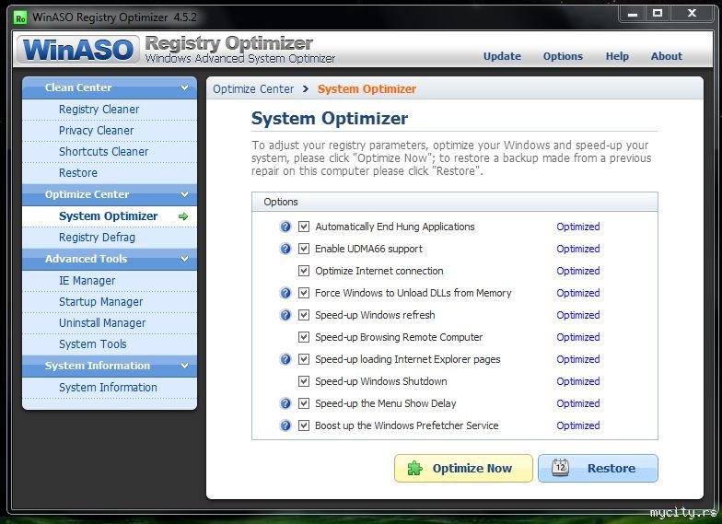Click System Optimizer breadcrumb label
The height and width of the screenshot is (524, 722).
367,88
